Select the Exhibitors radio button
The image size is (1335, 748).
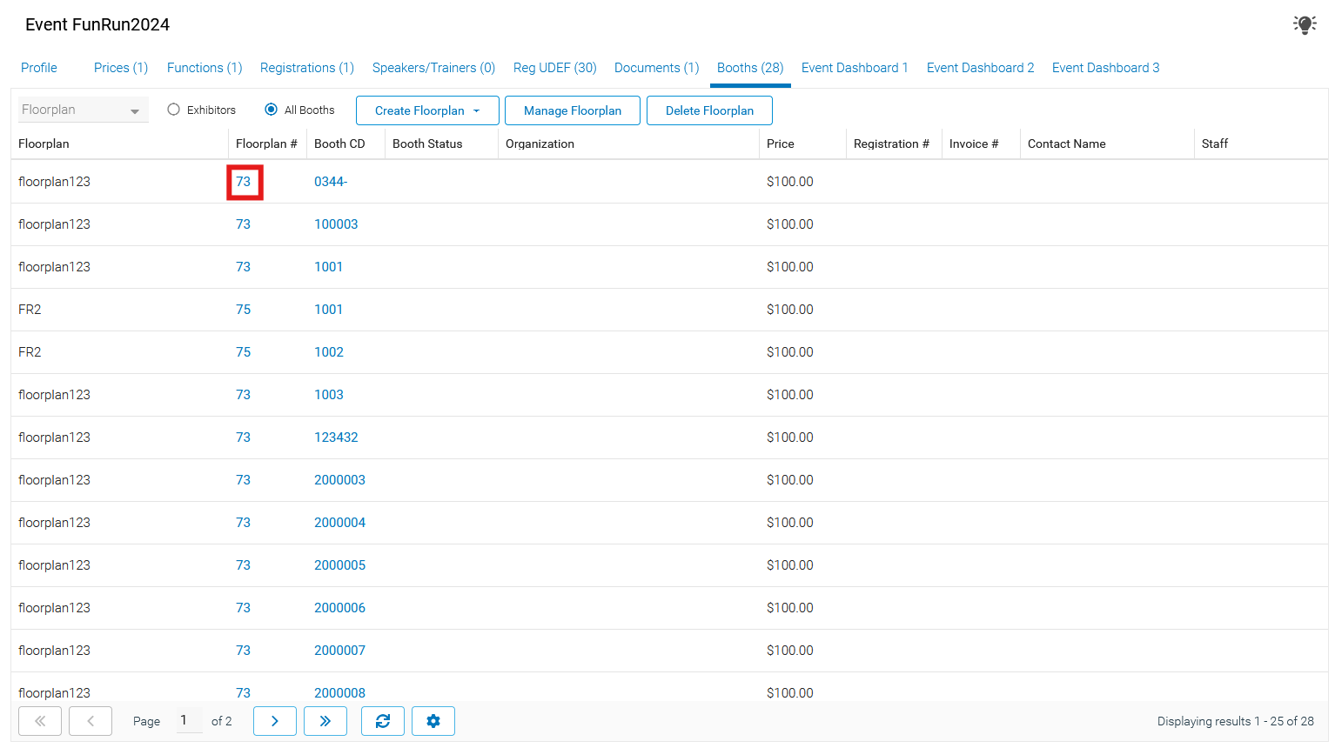pos(174,110)
